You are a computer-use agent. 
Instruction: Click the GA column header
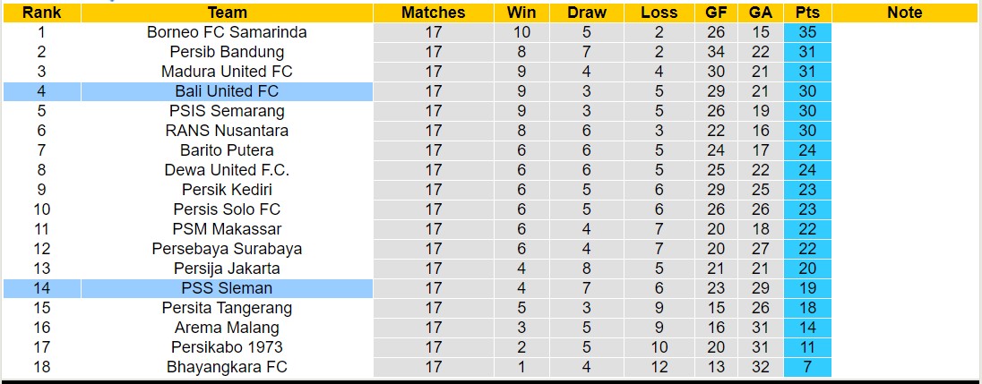pyautogui.click(x=761, y=13)
